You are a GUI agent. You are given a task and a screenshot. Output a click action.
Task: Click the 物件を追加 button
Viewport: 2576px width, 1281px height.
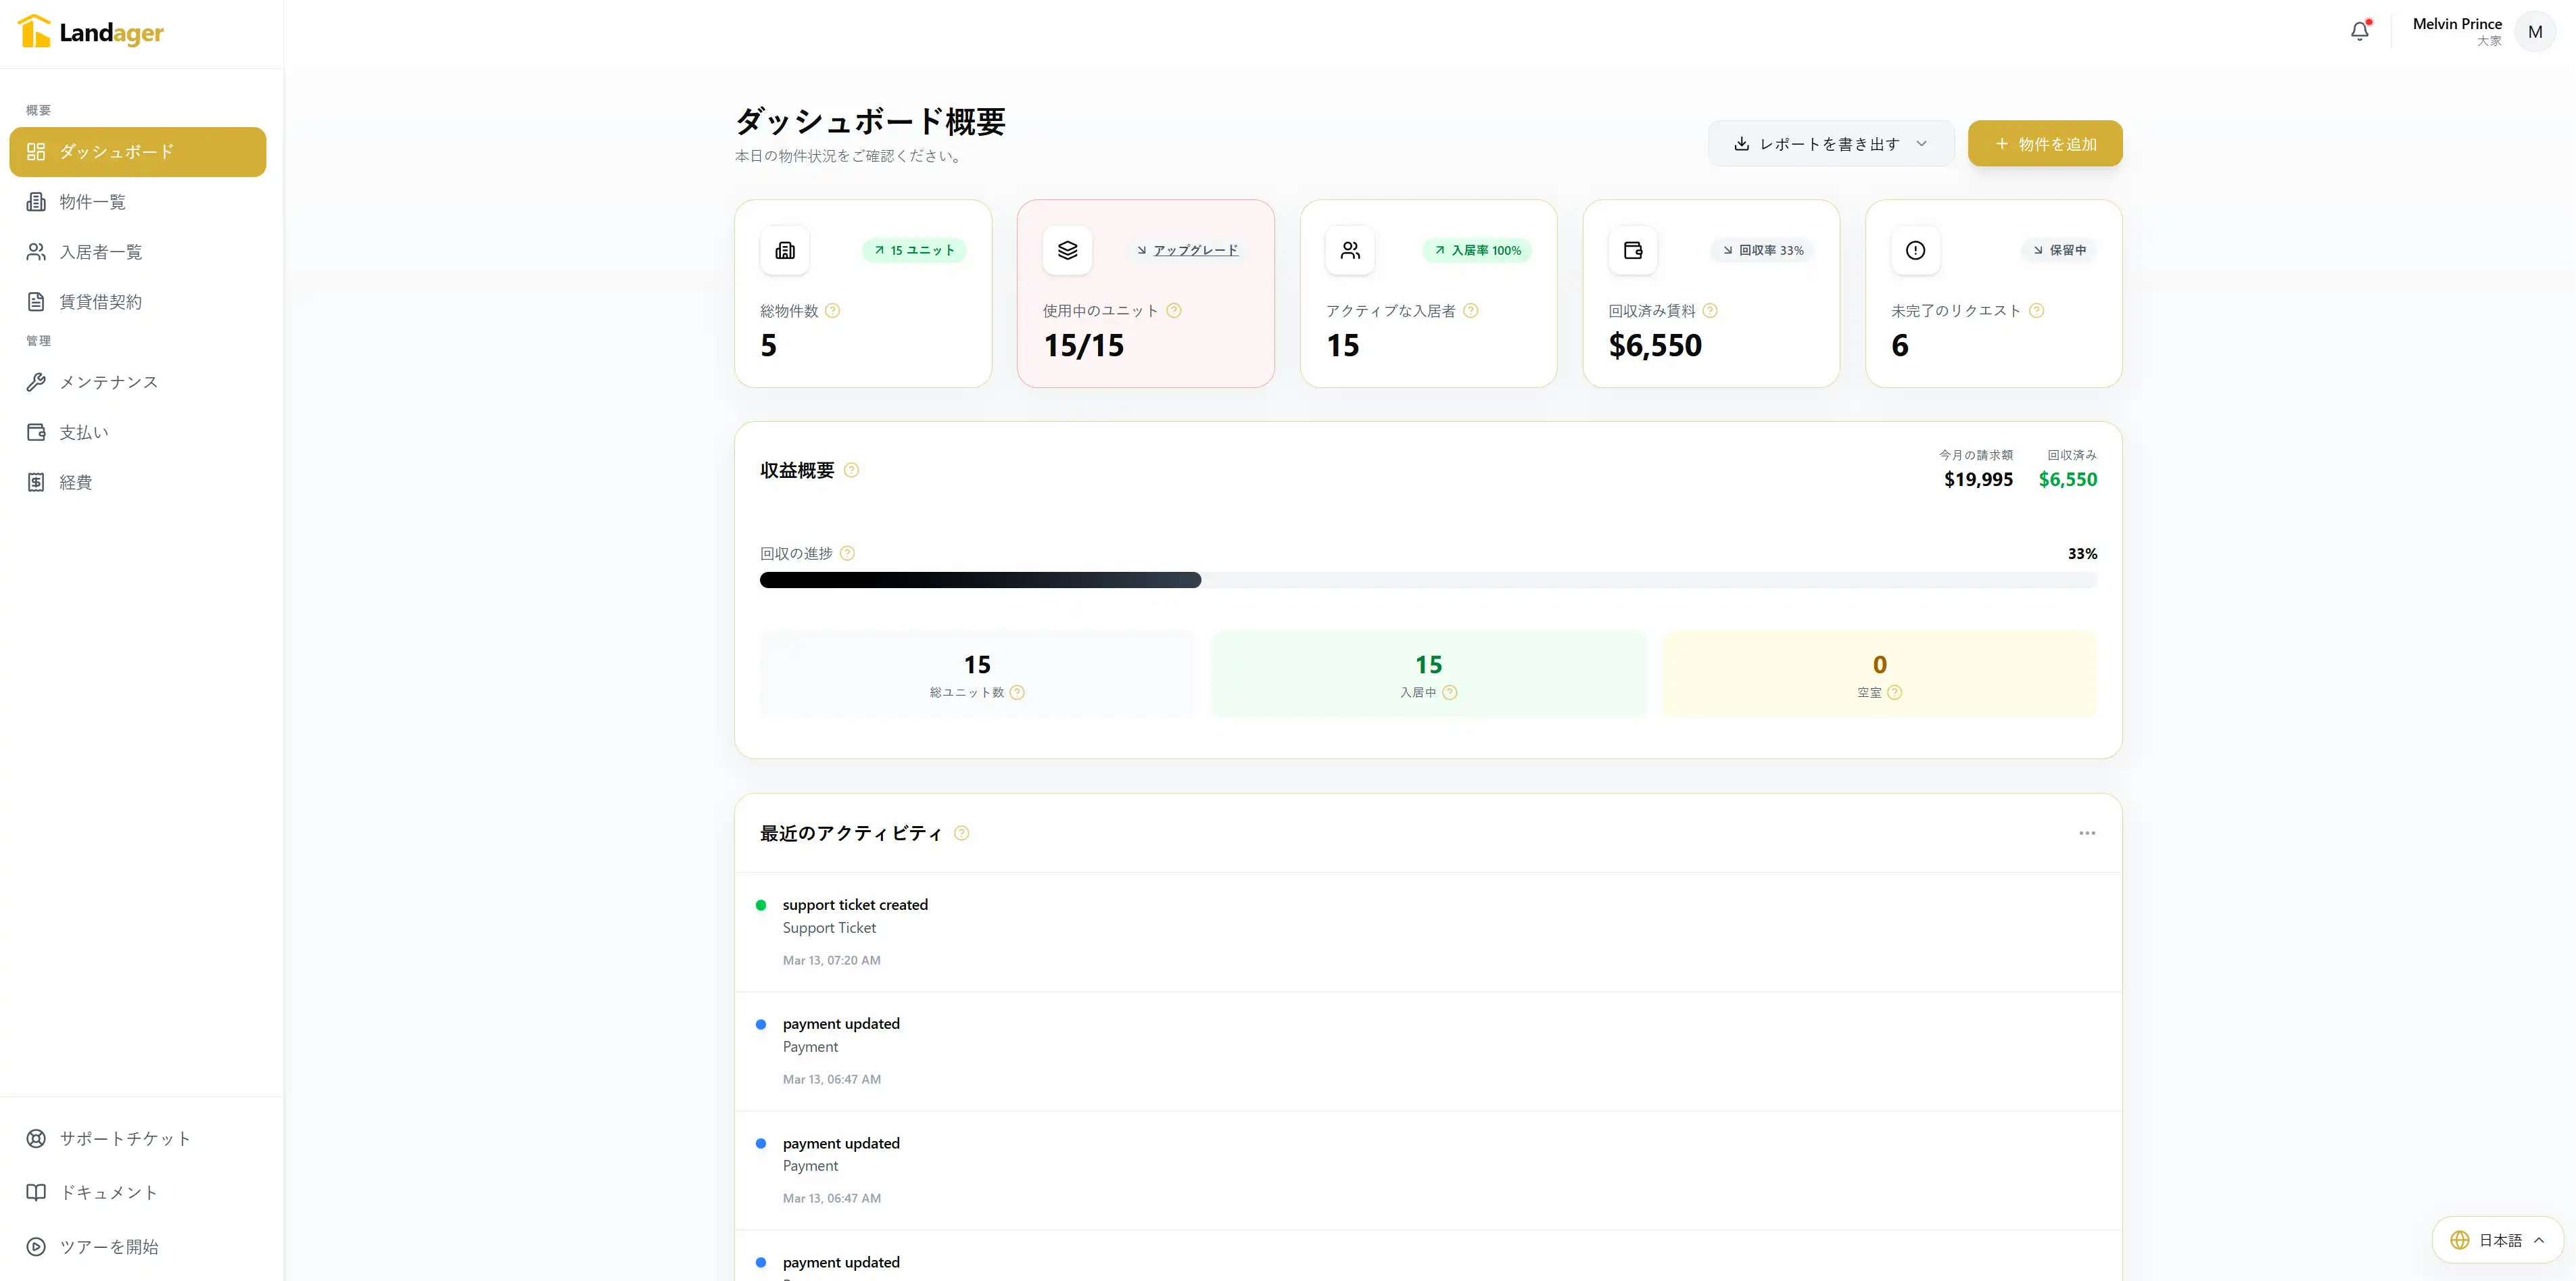tap(2044, 143)
